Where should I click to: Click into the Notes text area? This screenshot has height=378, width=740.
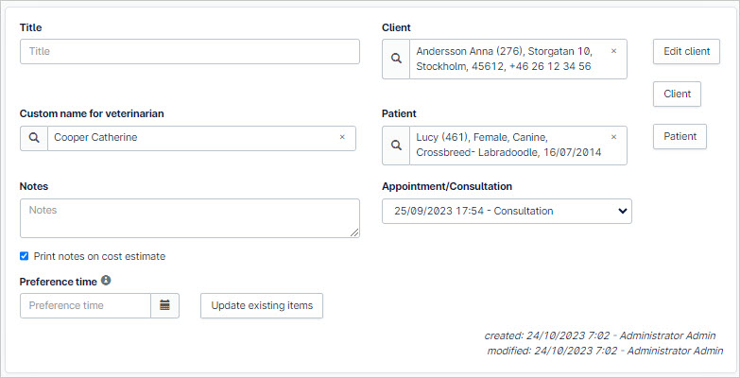pyautogui.click(x=190, y=218)
